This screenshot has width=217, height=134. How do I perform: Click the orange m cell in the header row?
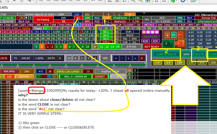130,14
